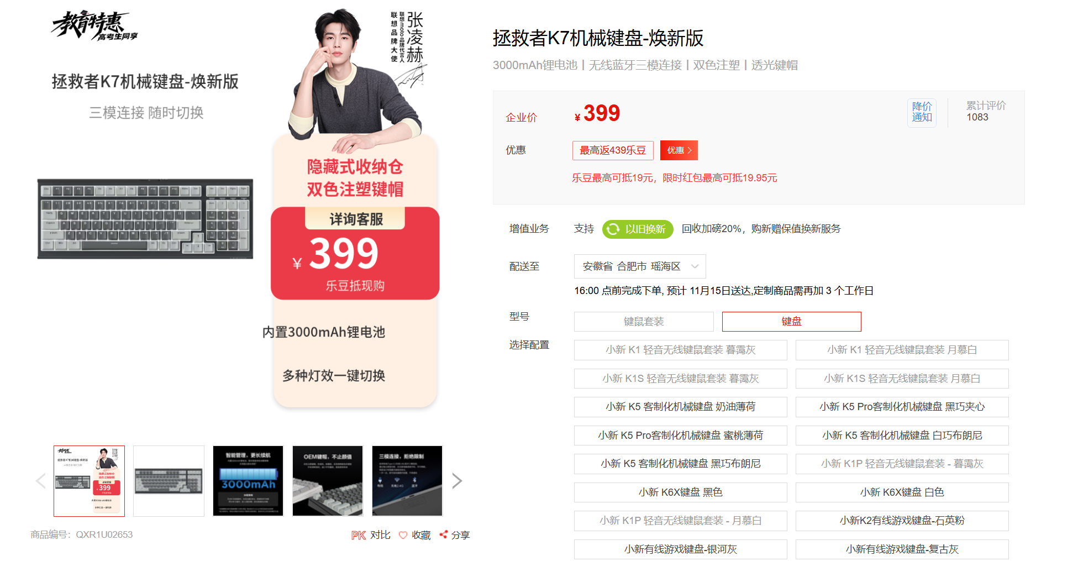The height and width of the screenshot is (561, 1078).
Task: Open the 累计评价 1083 reviews
Action: [986, 111]
